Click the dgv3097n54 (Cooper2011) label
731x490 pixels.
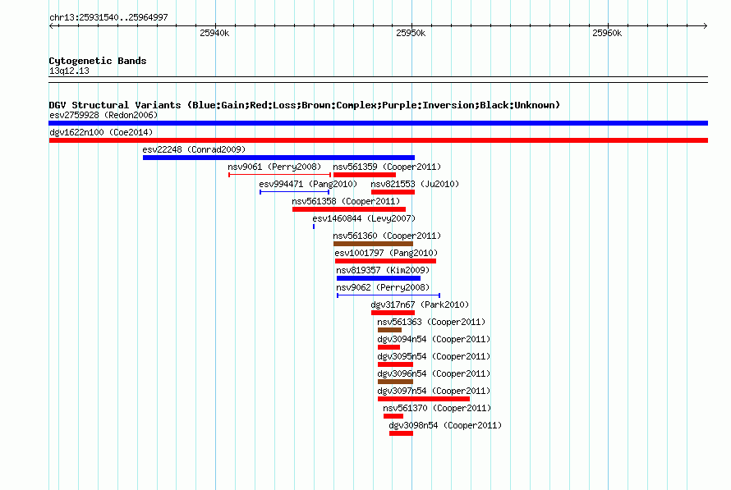434,391
